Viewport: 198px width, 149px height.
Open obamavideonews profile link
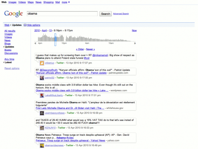point(54,145)
